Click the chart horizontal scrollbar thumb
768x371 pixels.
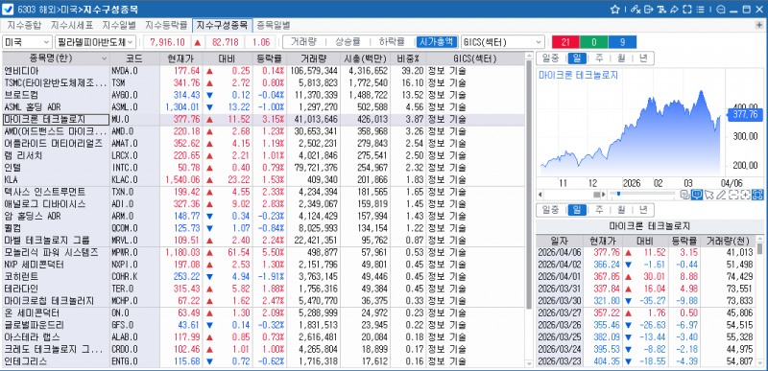click(596, 195)
